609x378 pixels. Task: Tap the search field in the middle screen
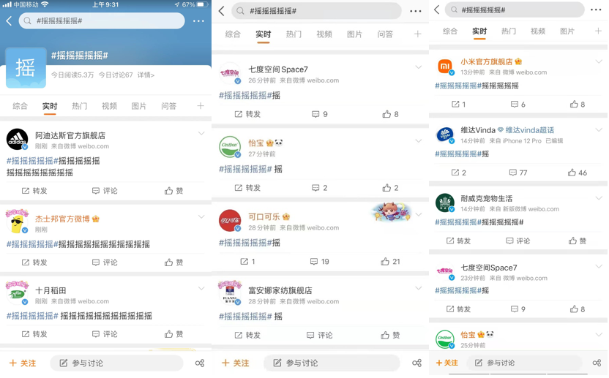[x=316, y=11]
